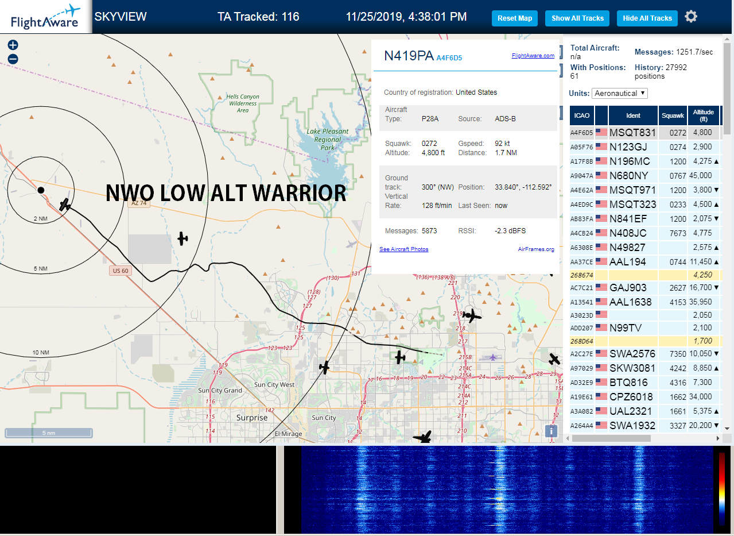Sort table by Ident column header
The width and height of the screenshot is (734, 536).
coord(633,115)
